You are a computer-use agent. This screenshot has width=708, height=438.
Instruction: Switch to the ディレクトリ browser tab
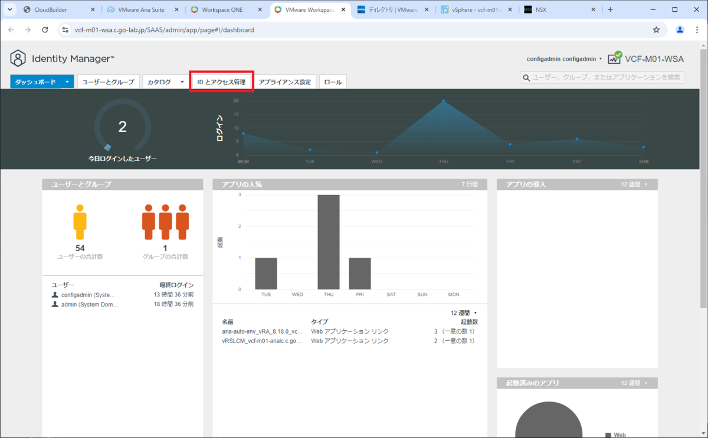pos(393,9)
